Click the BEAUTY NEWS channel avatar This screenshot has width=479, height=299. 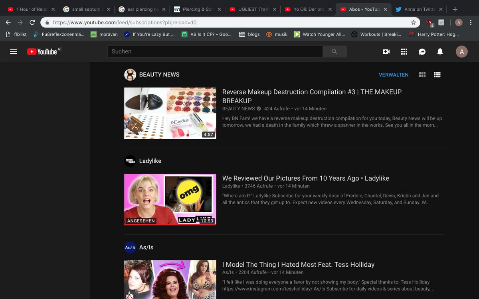pyautogui.click(x=130, y=75)
